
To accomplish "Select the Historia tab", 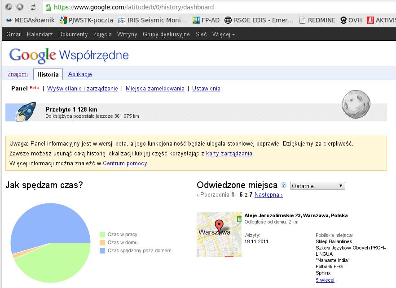I will pos(48,74).
